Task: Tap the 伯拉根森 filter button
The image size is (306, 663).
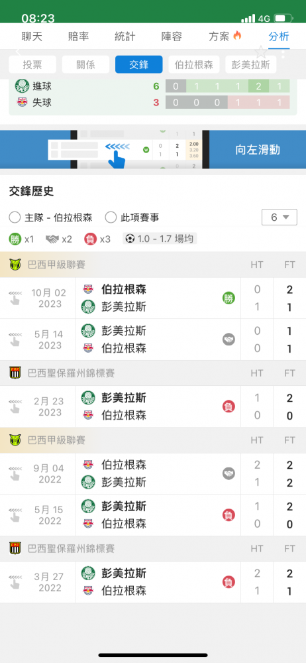Action: [x=194, y=65]
